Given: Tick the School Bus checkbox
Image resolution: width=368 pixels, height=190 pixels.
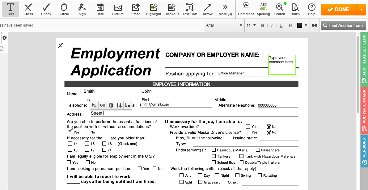Looking at the screenshot, I should (214, 162).
